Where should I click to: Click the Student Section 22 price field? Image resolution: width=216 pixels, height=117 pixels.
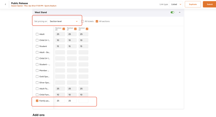point(83,46)
